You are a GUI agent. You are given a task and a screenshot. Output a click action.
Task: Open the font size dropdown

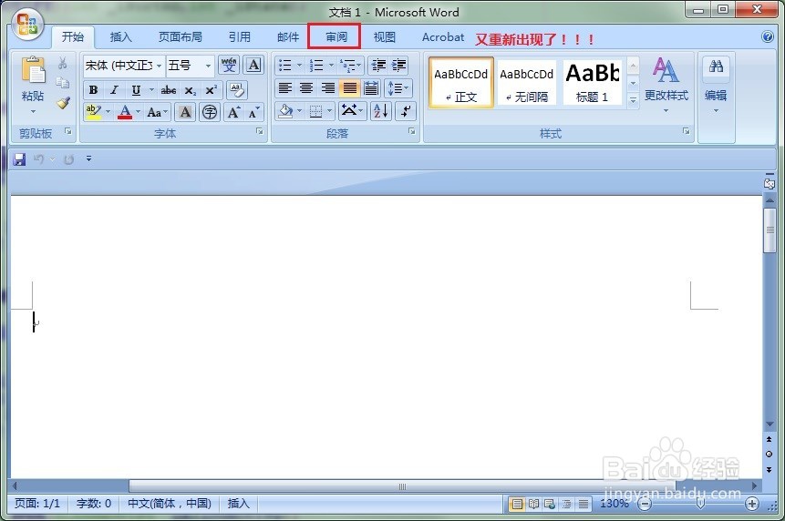(x=208, y=66)
